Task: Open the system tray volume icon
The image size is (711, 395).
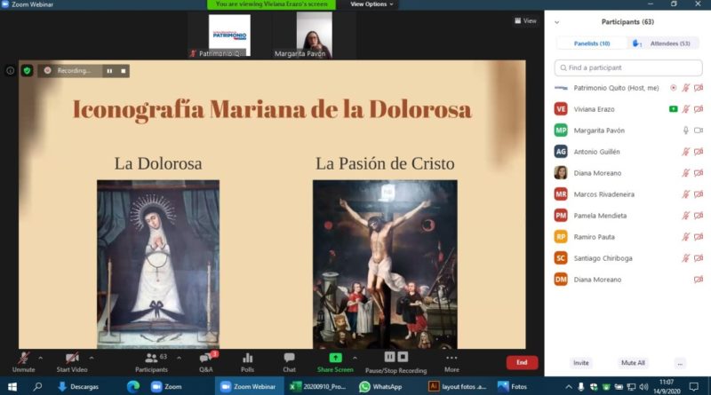Action: pos(643,387)
